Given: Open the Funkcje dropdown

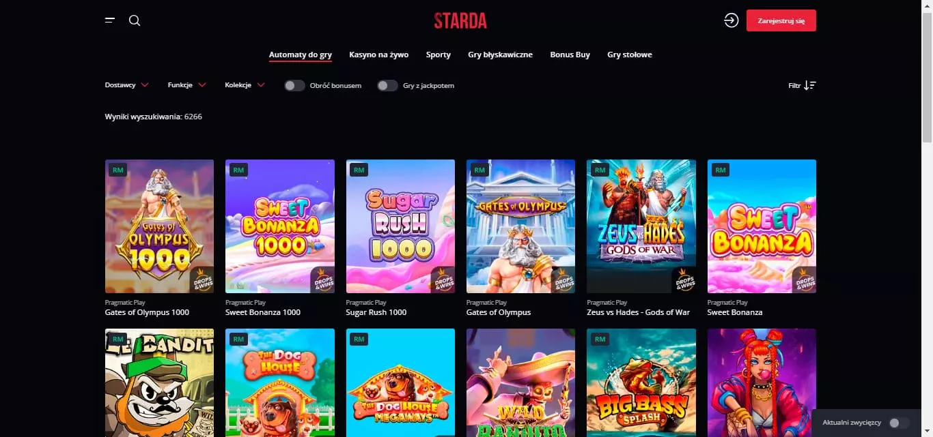Looking at the screenshot, I should point(187,85).
